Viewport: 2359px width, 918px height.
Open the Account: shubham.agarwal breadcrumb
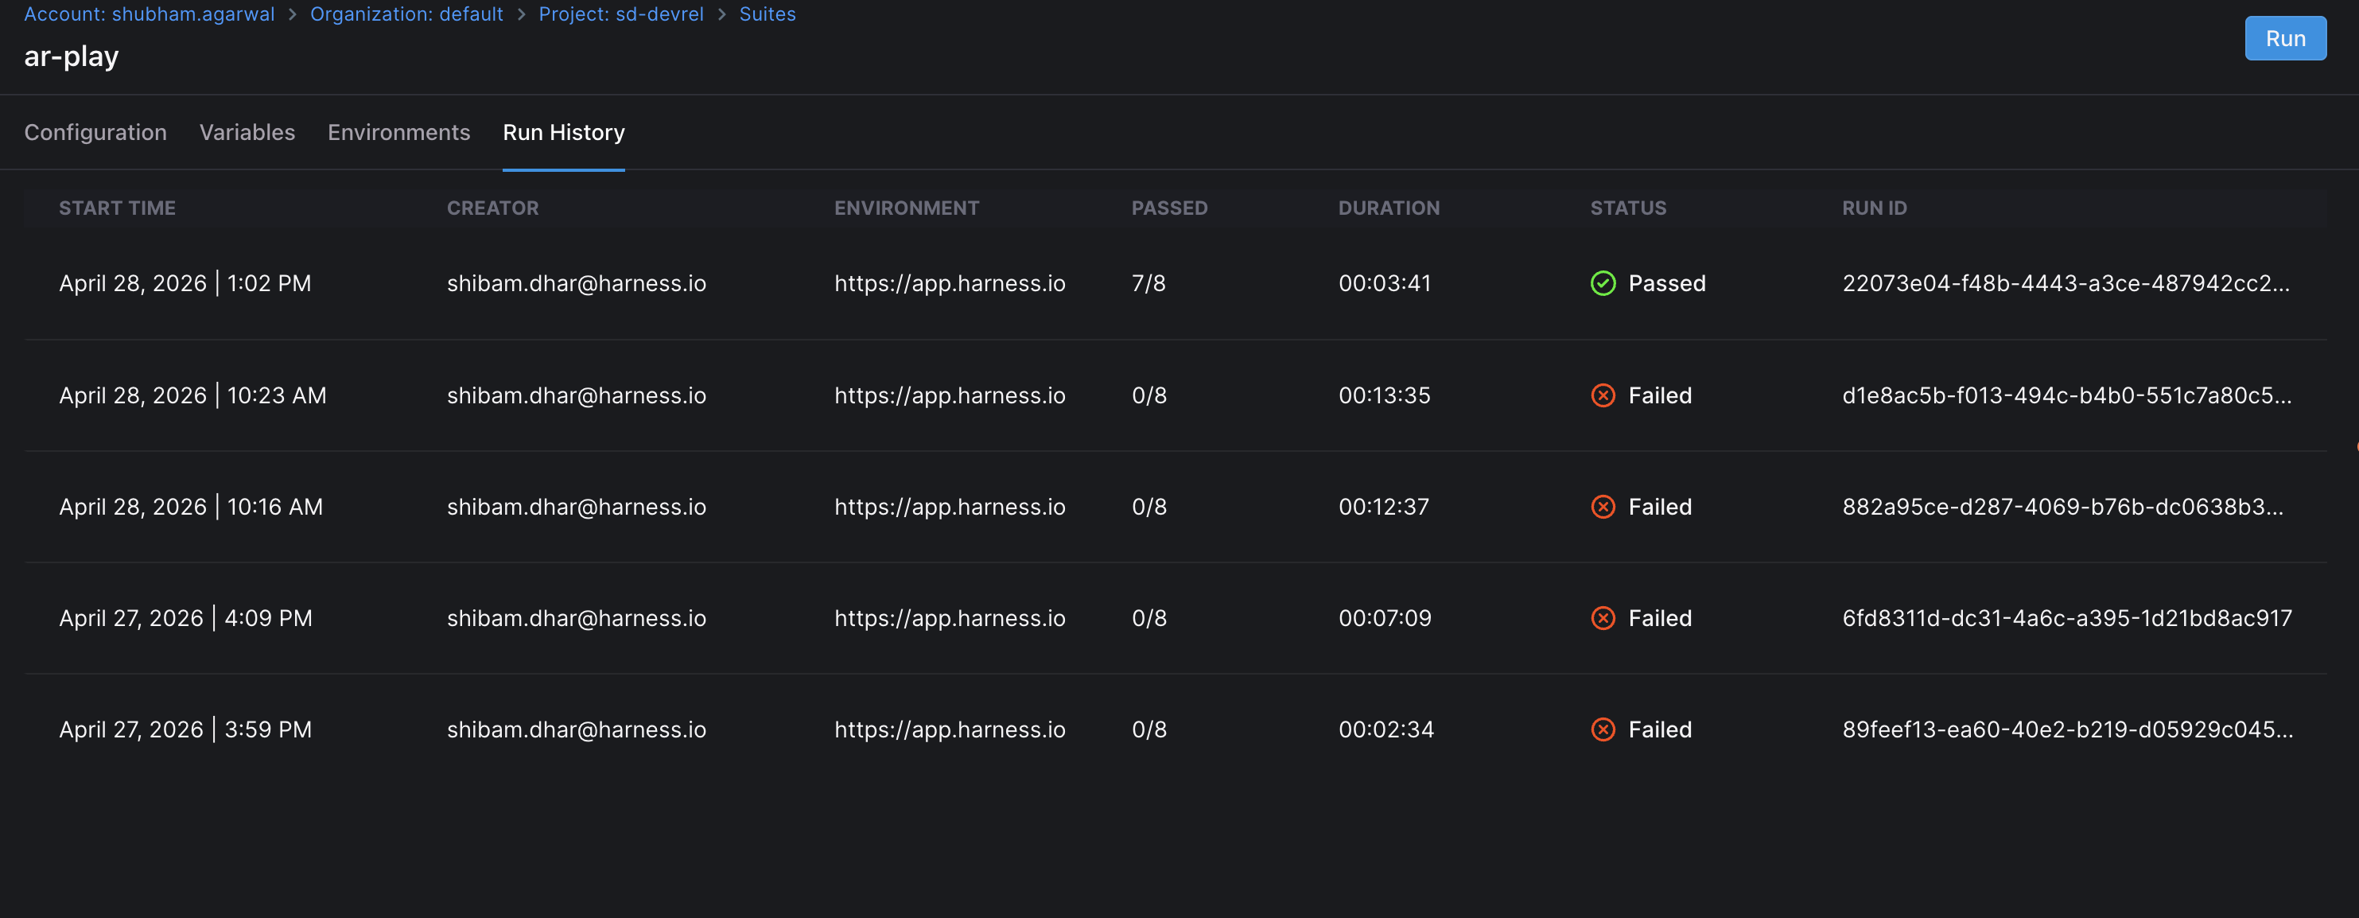(x=150, y=14)
